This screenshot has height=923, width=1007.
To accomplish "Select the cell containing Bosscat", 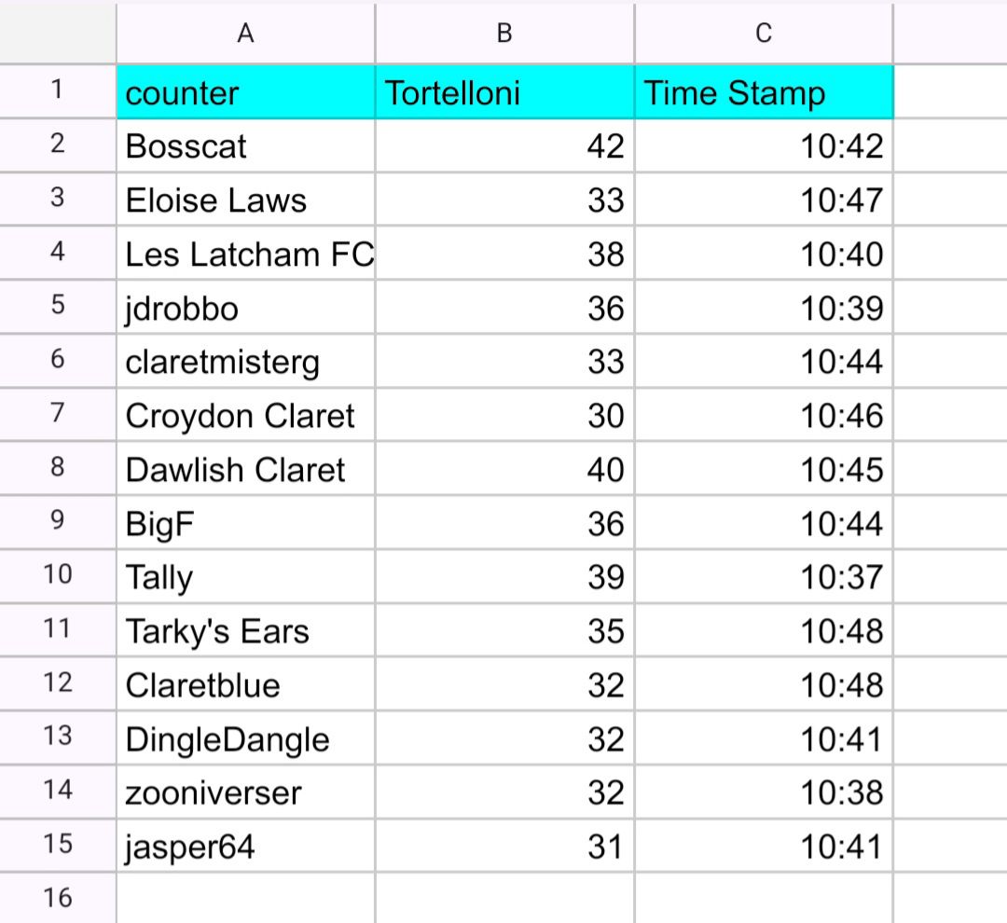I will (x=245, y=146).
